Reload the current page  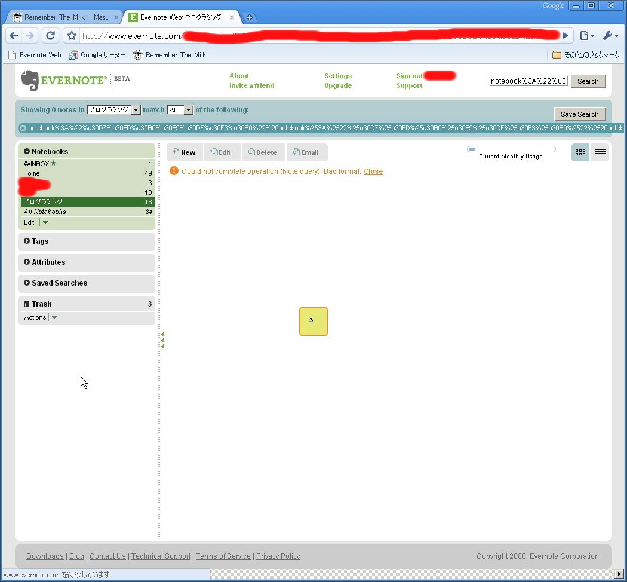tap(50, 36)
